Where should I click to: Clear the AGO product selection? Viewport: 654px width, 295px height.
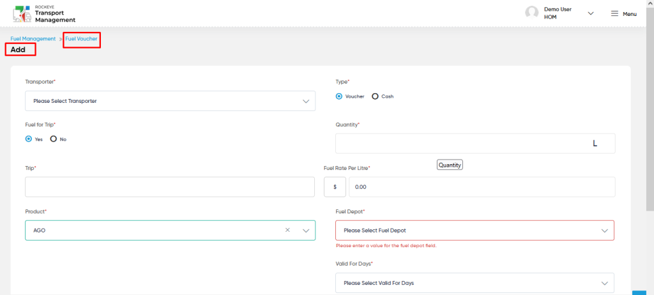[x=287, y=230]
